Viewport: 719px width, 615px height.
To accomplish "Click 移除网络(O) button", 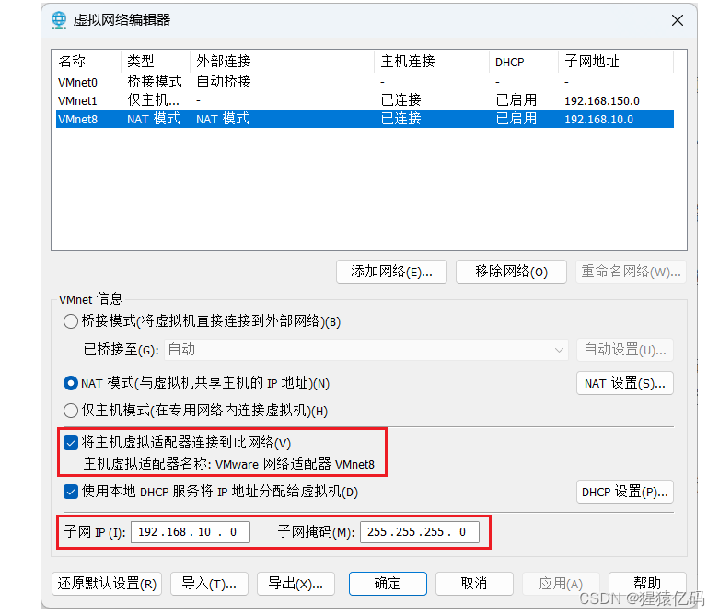I will (x=511, y=272).
